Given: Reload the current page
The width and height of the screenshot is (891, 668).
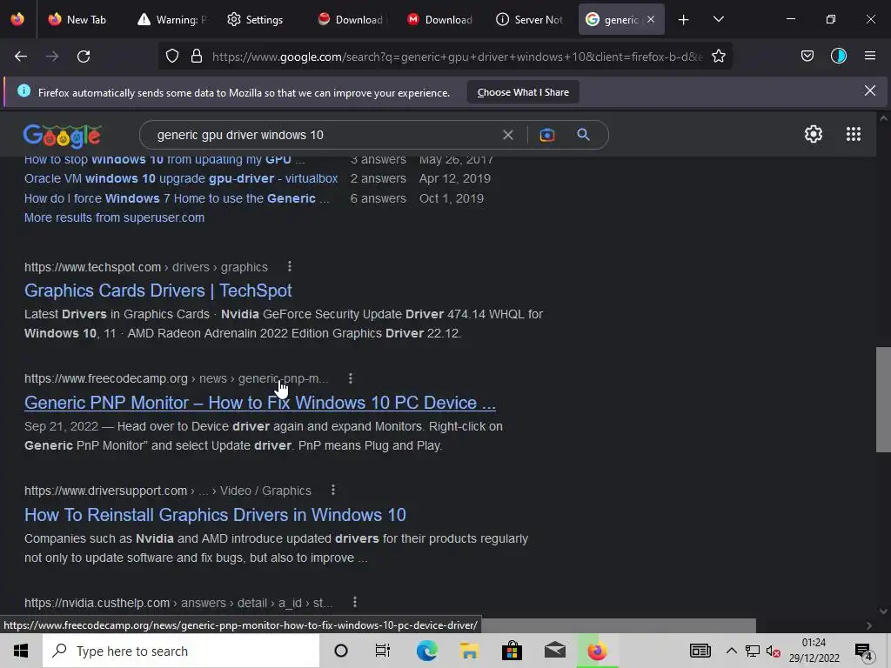Looking at the screenshot, I should click(x=84, y=57).
